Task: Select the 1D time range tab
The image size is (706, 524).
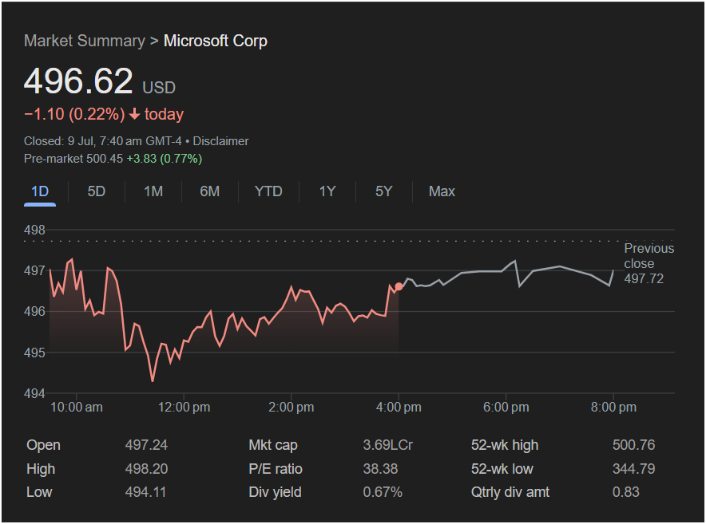Action: [x=40, y=191]
